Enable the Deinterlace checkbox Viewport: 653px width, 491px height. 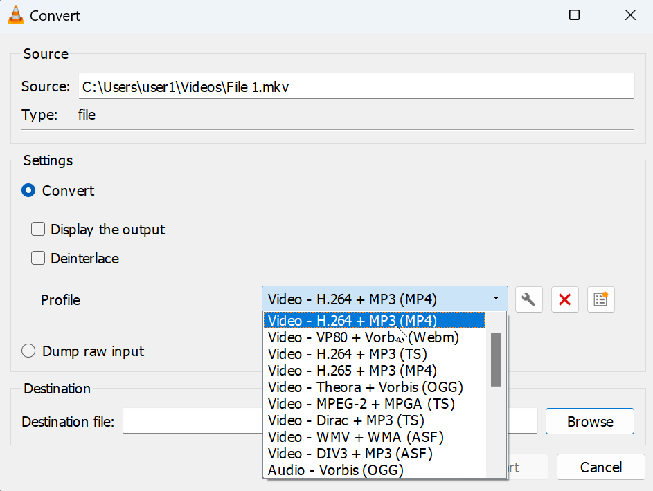pos(38,258)
